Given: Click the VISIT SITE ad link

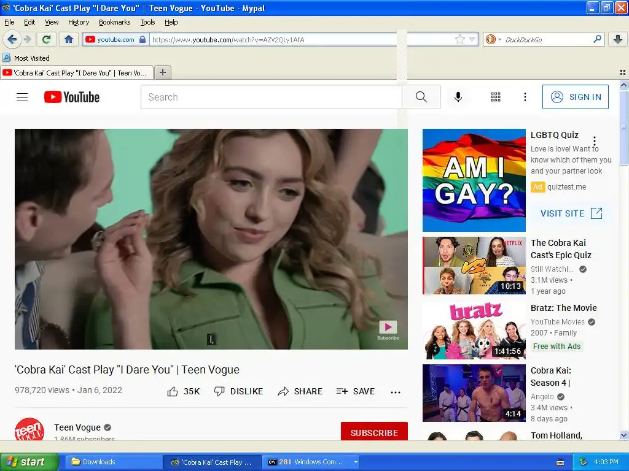Looking at the screenshot, I should coord(571,213).
